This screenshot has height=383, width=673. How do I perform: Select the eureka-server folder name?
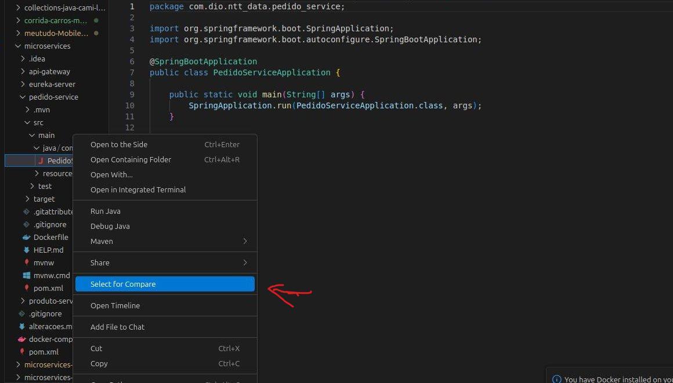click(52, 84)
